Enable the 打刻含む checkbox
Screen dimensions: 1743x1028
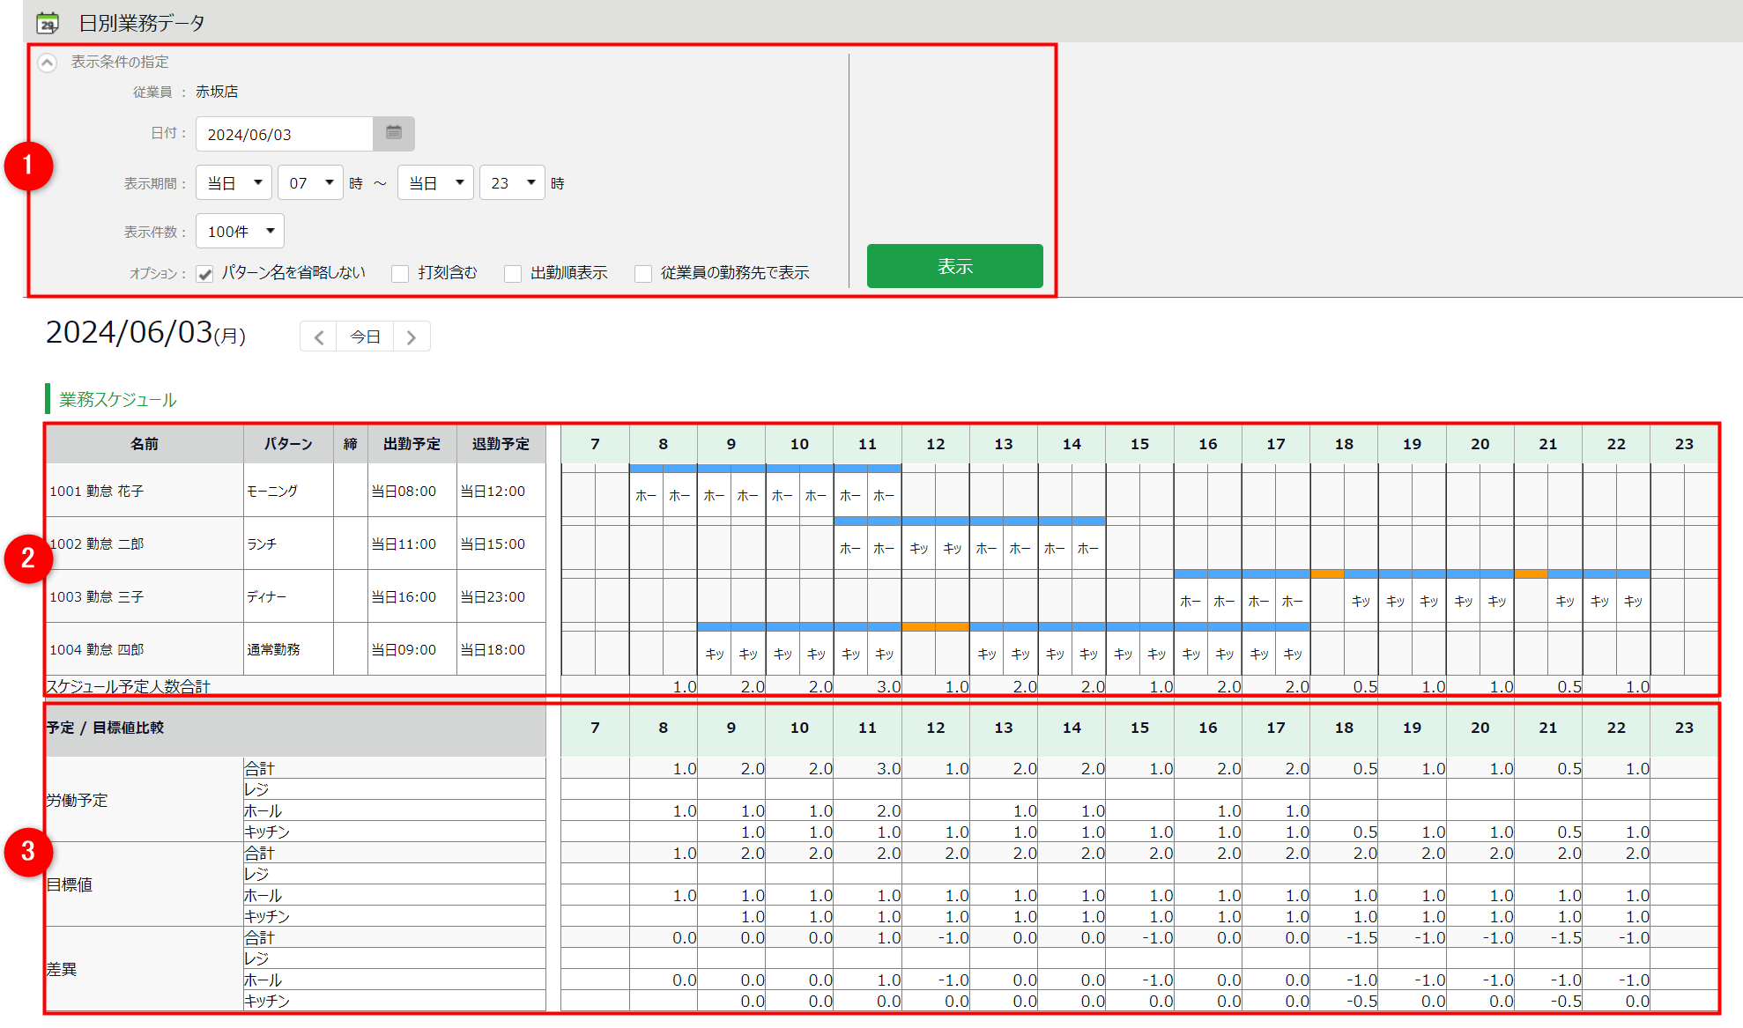coord(400,274)
